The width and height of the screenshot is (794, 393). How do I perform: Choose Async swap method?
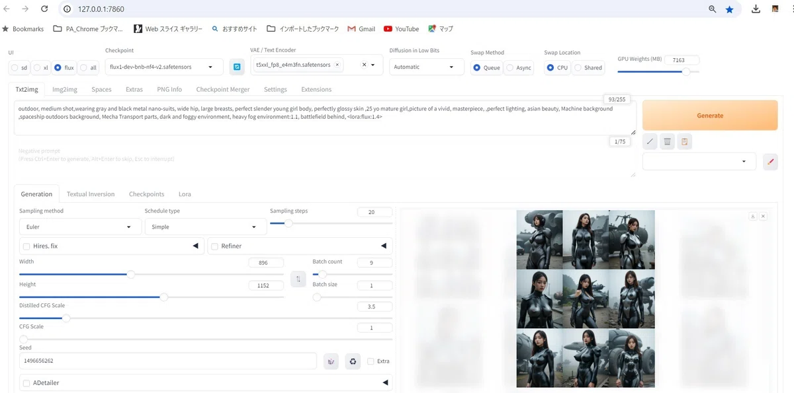pyautogui.click(x=510, y=67)
